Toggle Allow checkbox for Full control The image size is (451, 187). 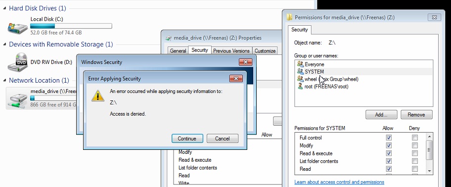(389, 138)
